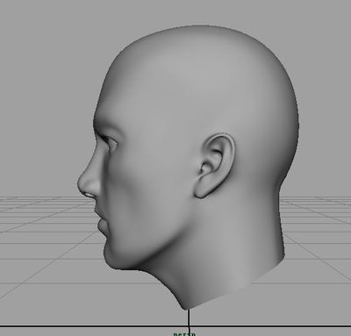The image size is (351, 336).
Task: Click the vertical black axis line below the neck
Action: coord(189,318)
